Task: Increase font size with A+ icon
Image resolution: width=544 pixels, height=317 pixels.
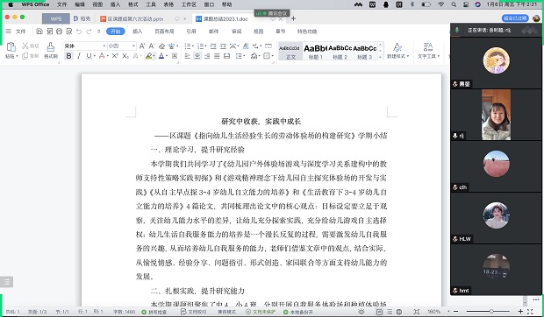Action: (142, 46)
